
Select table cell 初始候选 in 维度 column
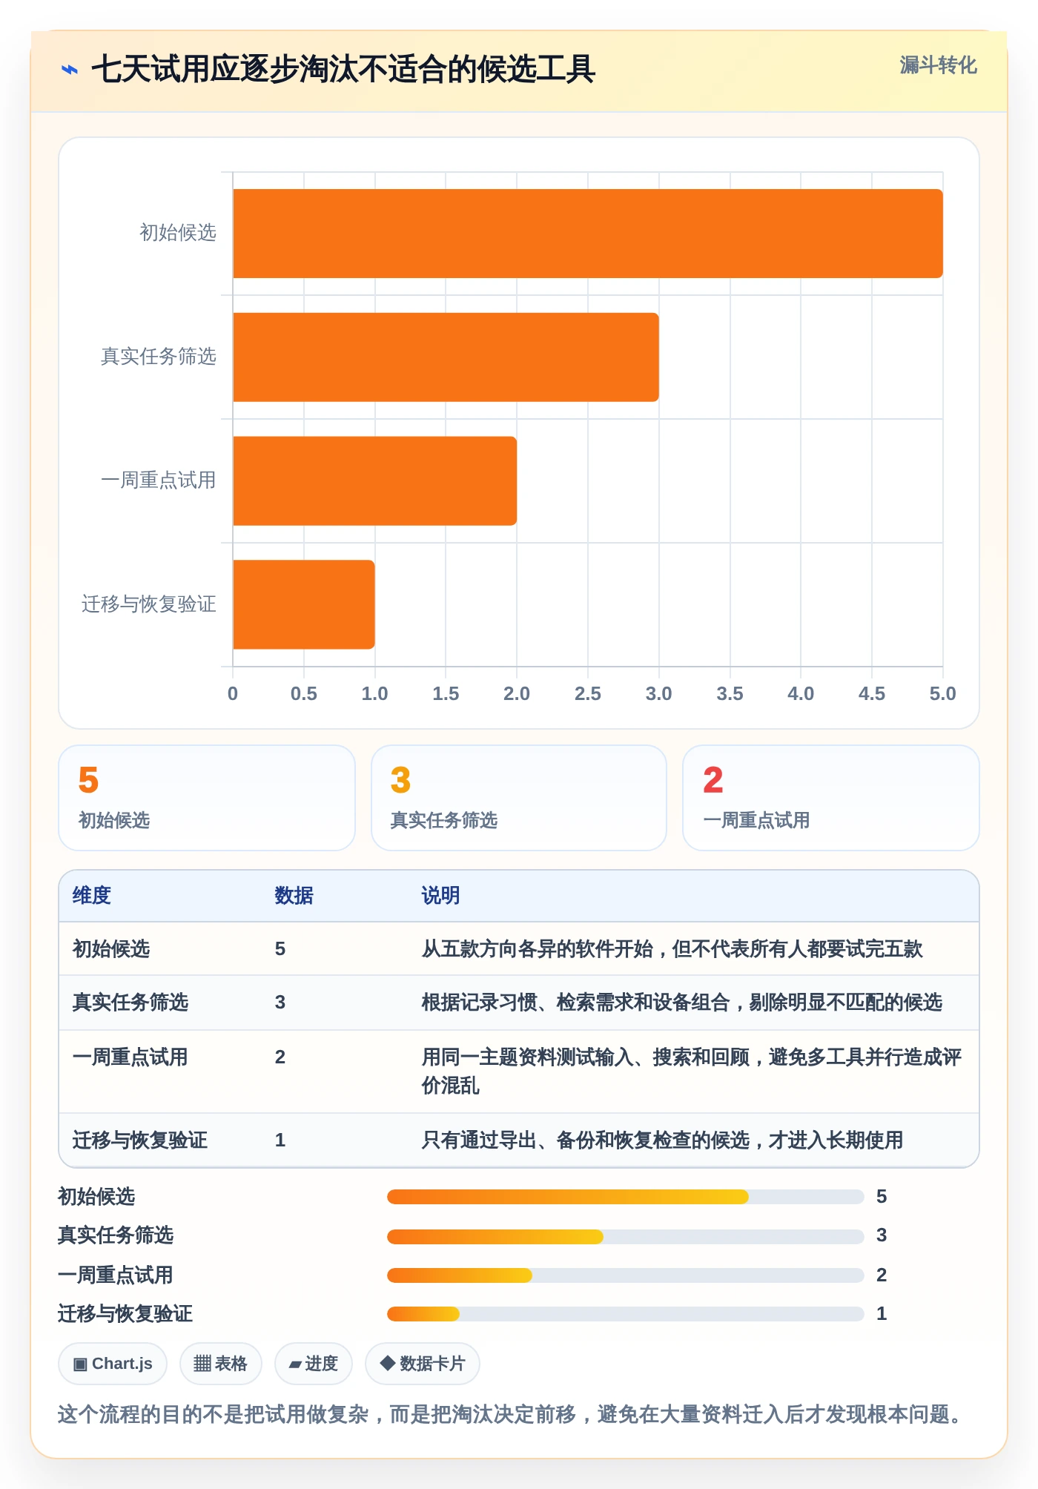pos(111,949)
